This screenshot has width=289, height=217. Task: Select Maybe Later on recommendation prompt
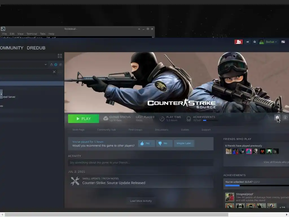coord(184,143)
